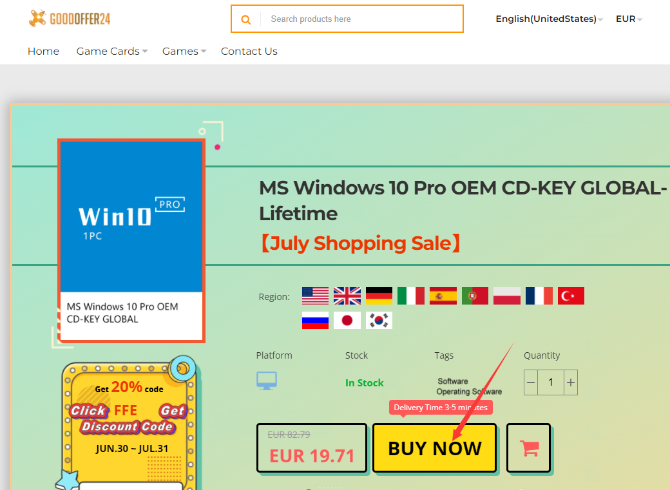Viewport: 670px width, 490px height.
Task: Click the PC platform monitor icon
Action: (x=267, y=381)
